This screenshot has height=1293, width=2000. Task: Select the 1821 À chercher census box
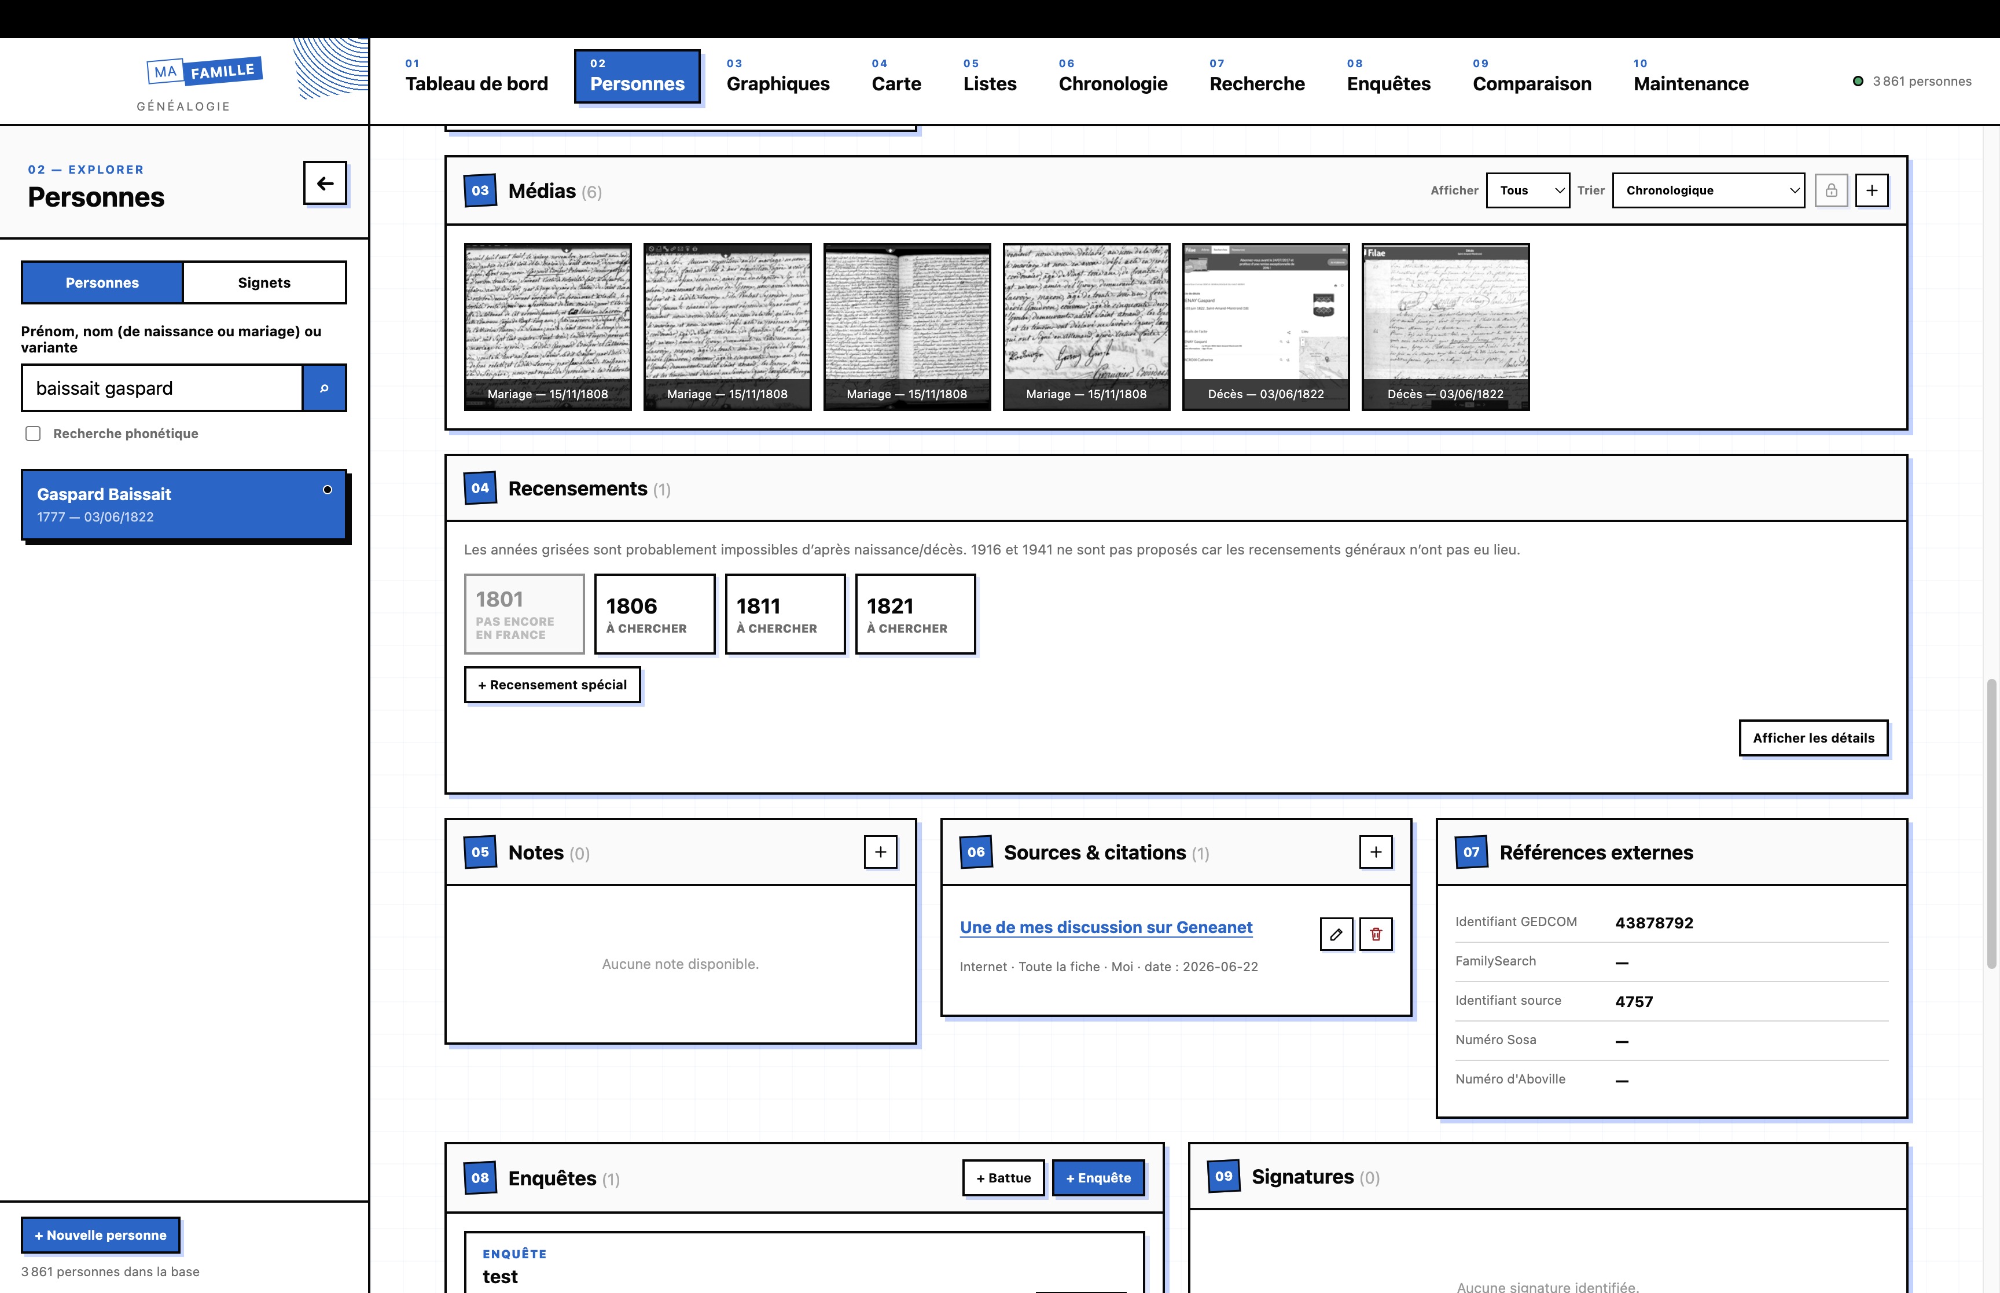point(915,614)
